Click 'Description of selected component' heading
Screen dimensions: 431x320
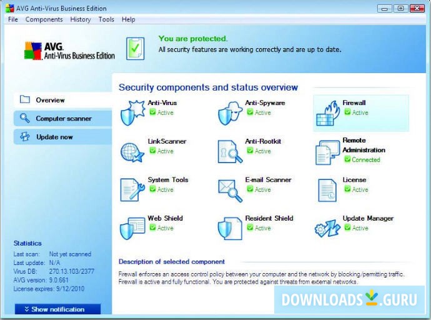pyautogui.click(x=172, y=262)
